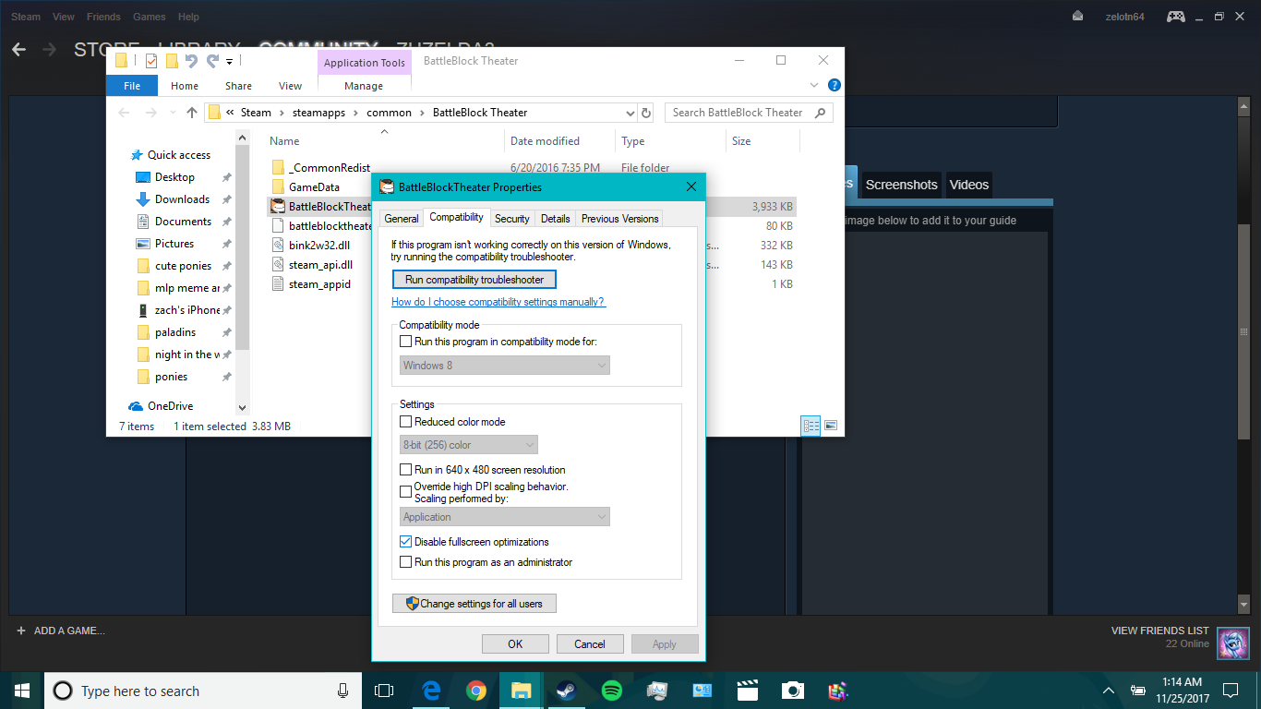Expand the address bar history dropdown
This screenshot has width=1261, height=709.
pos(630,113)
